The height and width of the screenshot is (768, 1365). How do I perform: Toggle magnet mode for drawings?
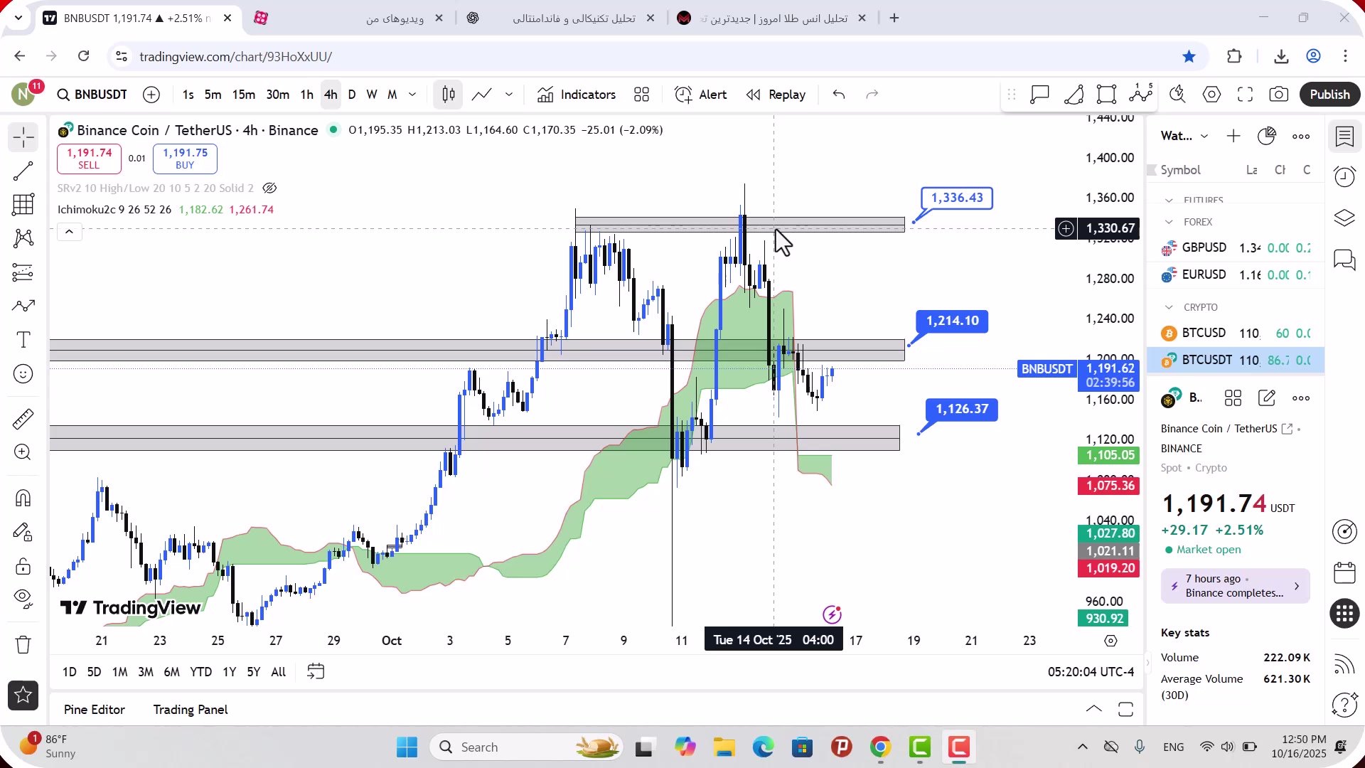23,498
